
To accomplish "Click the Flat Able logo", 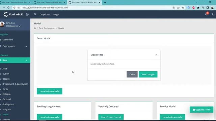I will [13, 14].
